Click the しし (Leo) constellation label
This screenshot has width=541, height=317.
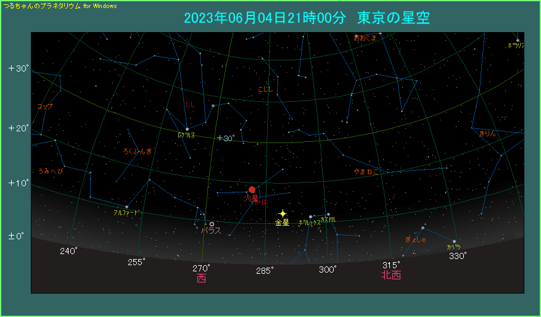pyautogui.click(x=190, y=105)
